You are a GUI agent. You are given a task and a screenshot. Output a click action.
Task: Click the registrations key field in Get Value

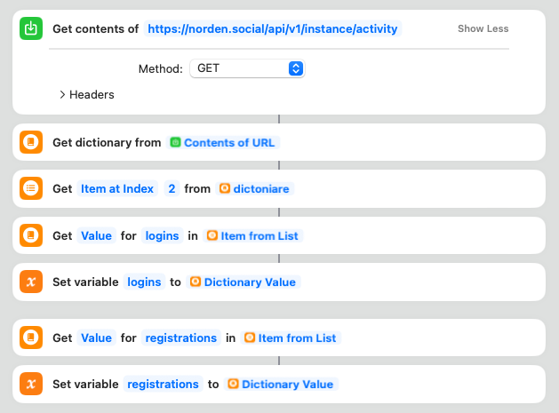click(x=181, y=338)
